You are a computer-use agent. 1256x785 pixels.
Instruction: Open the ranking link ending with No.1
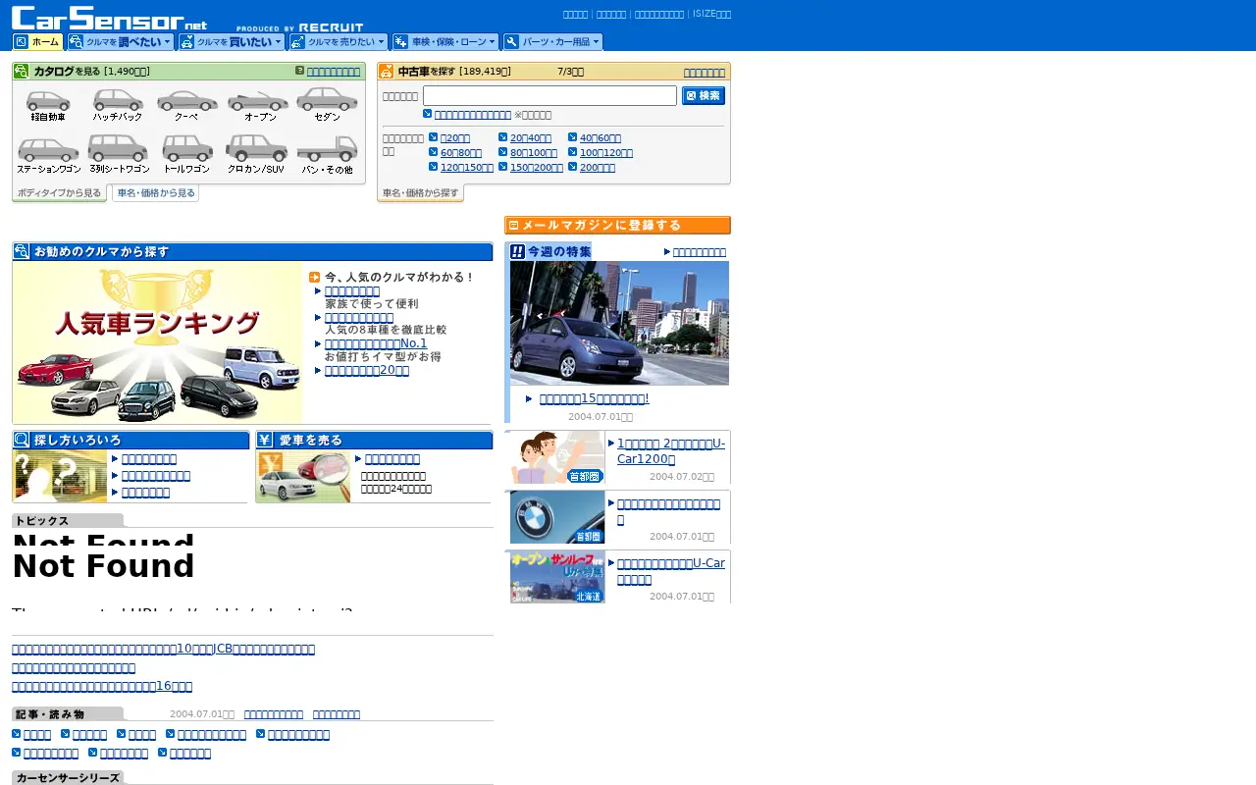[x=376, y=343]
